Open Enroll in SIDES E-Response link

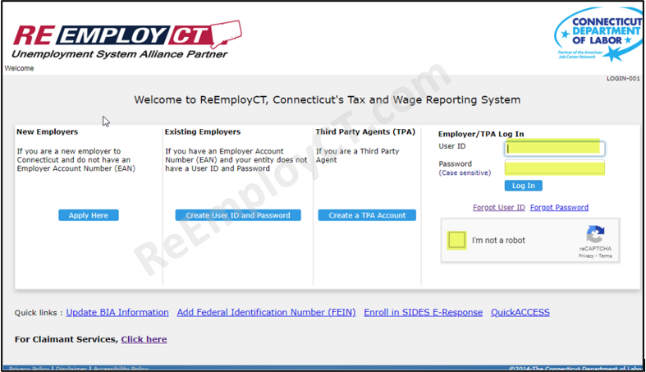(423, 312)
